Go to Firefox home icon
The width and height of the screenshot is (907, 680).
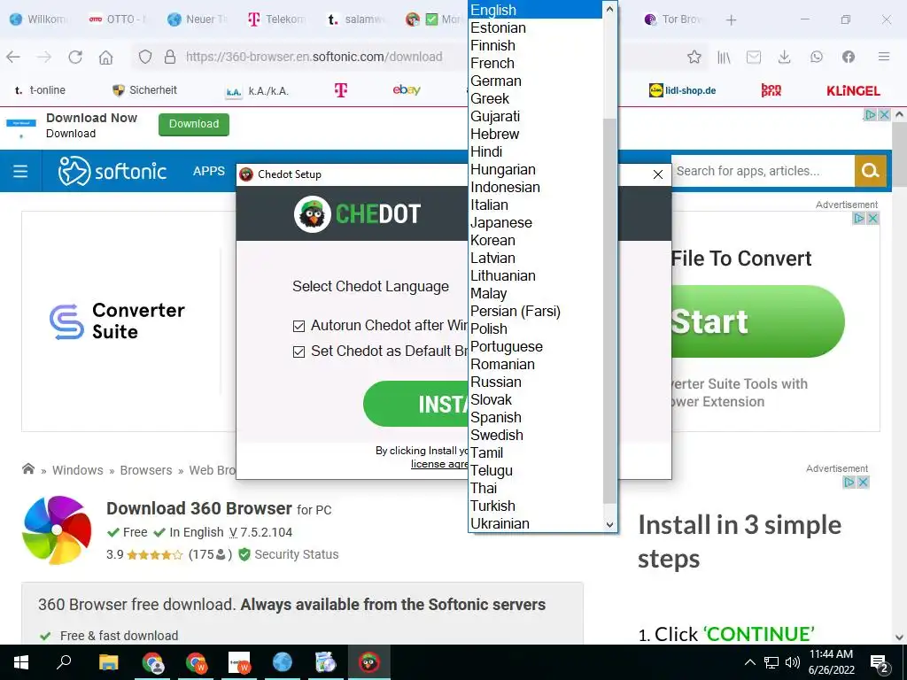[x=106, y=57]
